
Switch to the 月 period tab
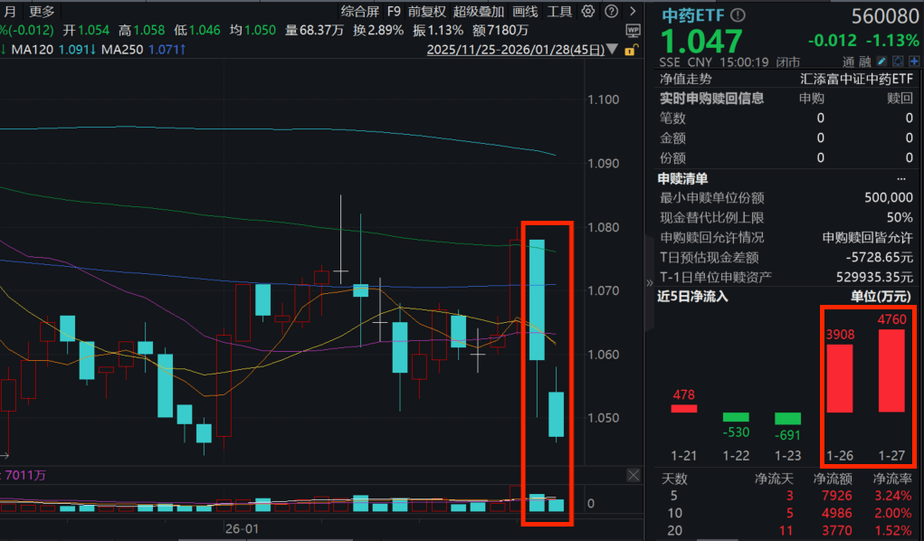pos(9,12)
